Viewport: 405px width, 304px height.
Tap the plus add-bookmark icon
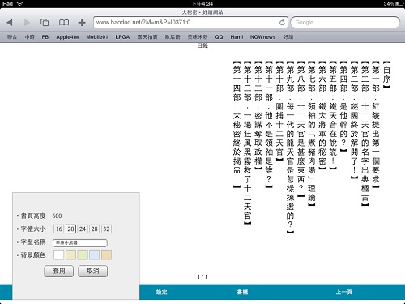point(82,23)
